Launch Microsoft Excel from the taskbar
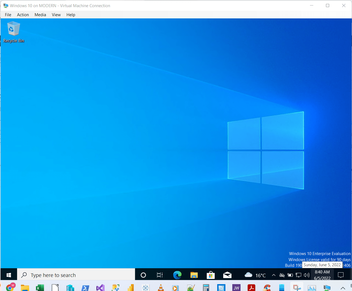Viewport: 352px width, 291px height. point(40,287)
